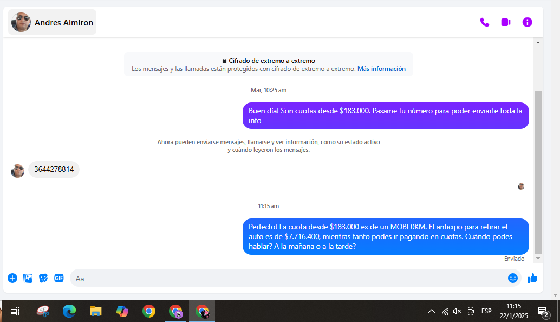Open the emoji picker in message box
The image size is (560, 322).
tap(512, 278)
